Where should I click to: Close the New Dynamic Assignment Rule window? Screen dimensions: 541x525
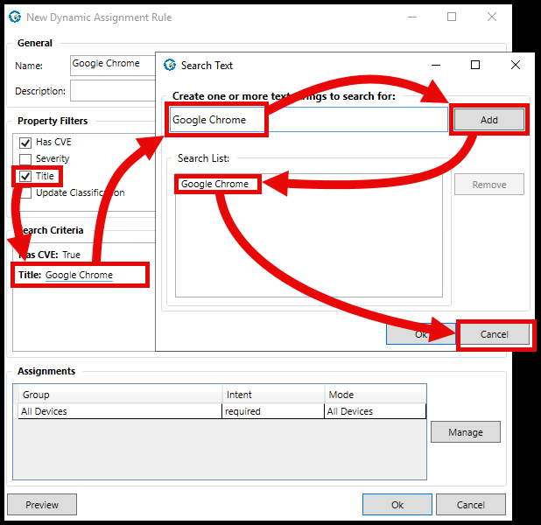point(492,17)
